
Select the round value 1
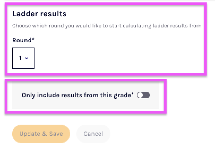coord(20,58)
